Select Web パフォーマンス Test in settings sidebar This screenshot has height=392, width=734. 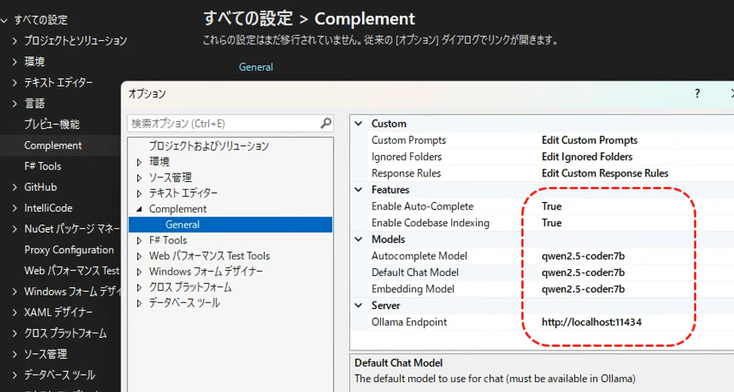[72, 271]
